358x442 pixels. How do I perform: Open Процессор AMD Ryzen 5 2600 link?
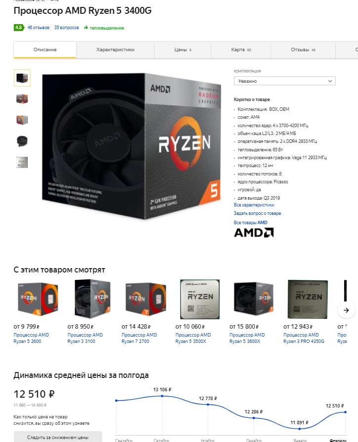click(x=31, y=338)
